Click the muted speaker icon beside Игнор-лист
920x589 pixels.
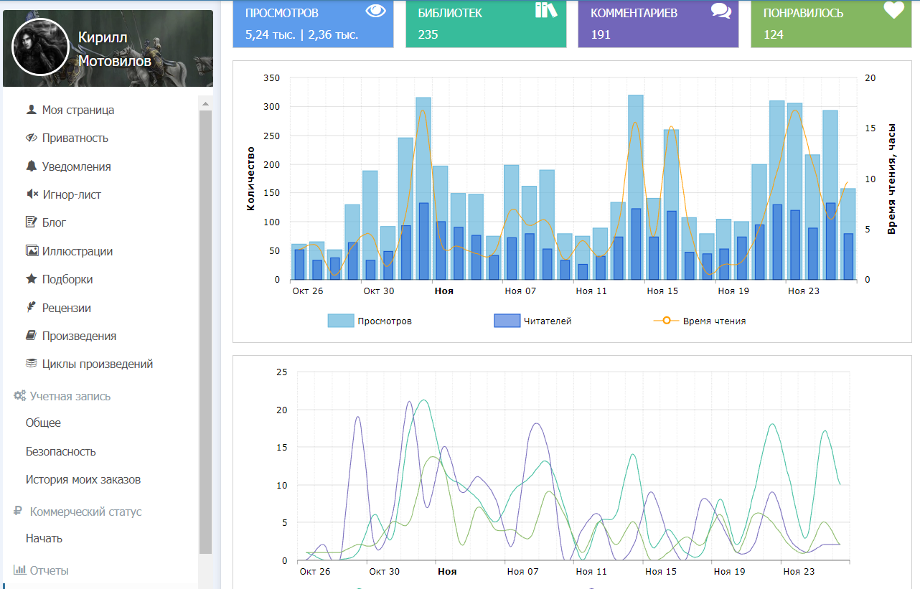point(32,194)
